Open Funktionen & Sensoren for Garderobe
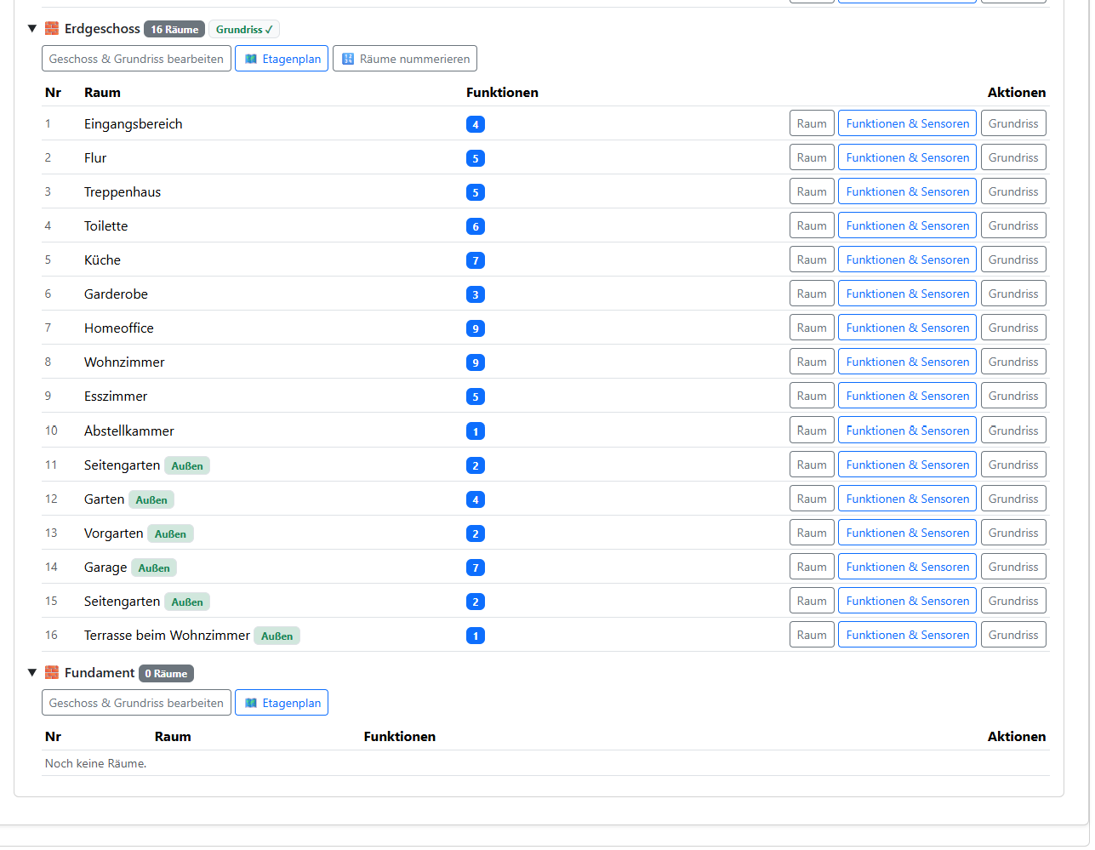Screen dimensions: 1095x850 click(x=907, y=294)
